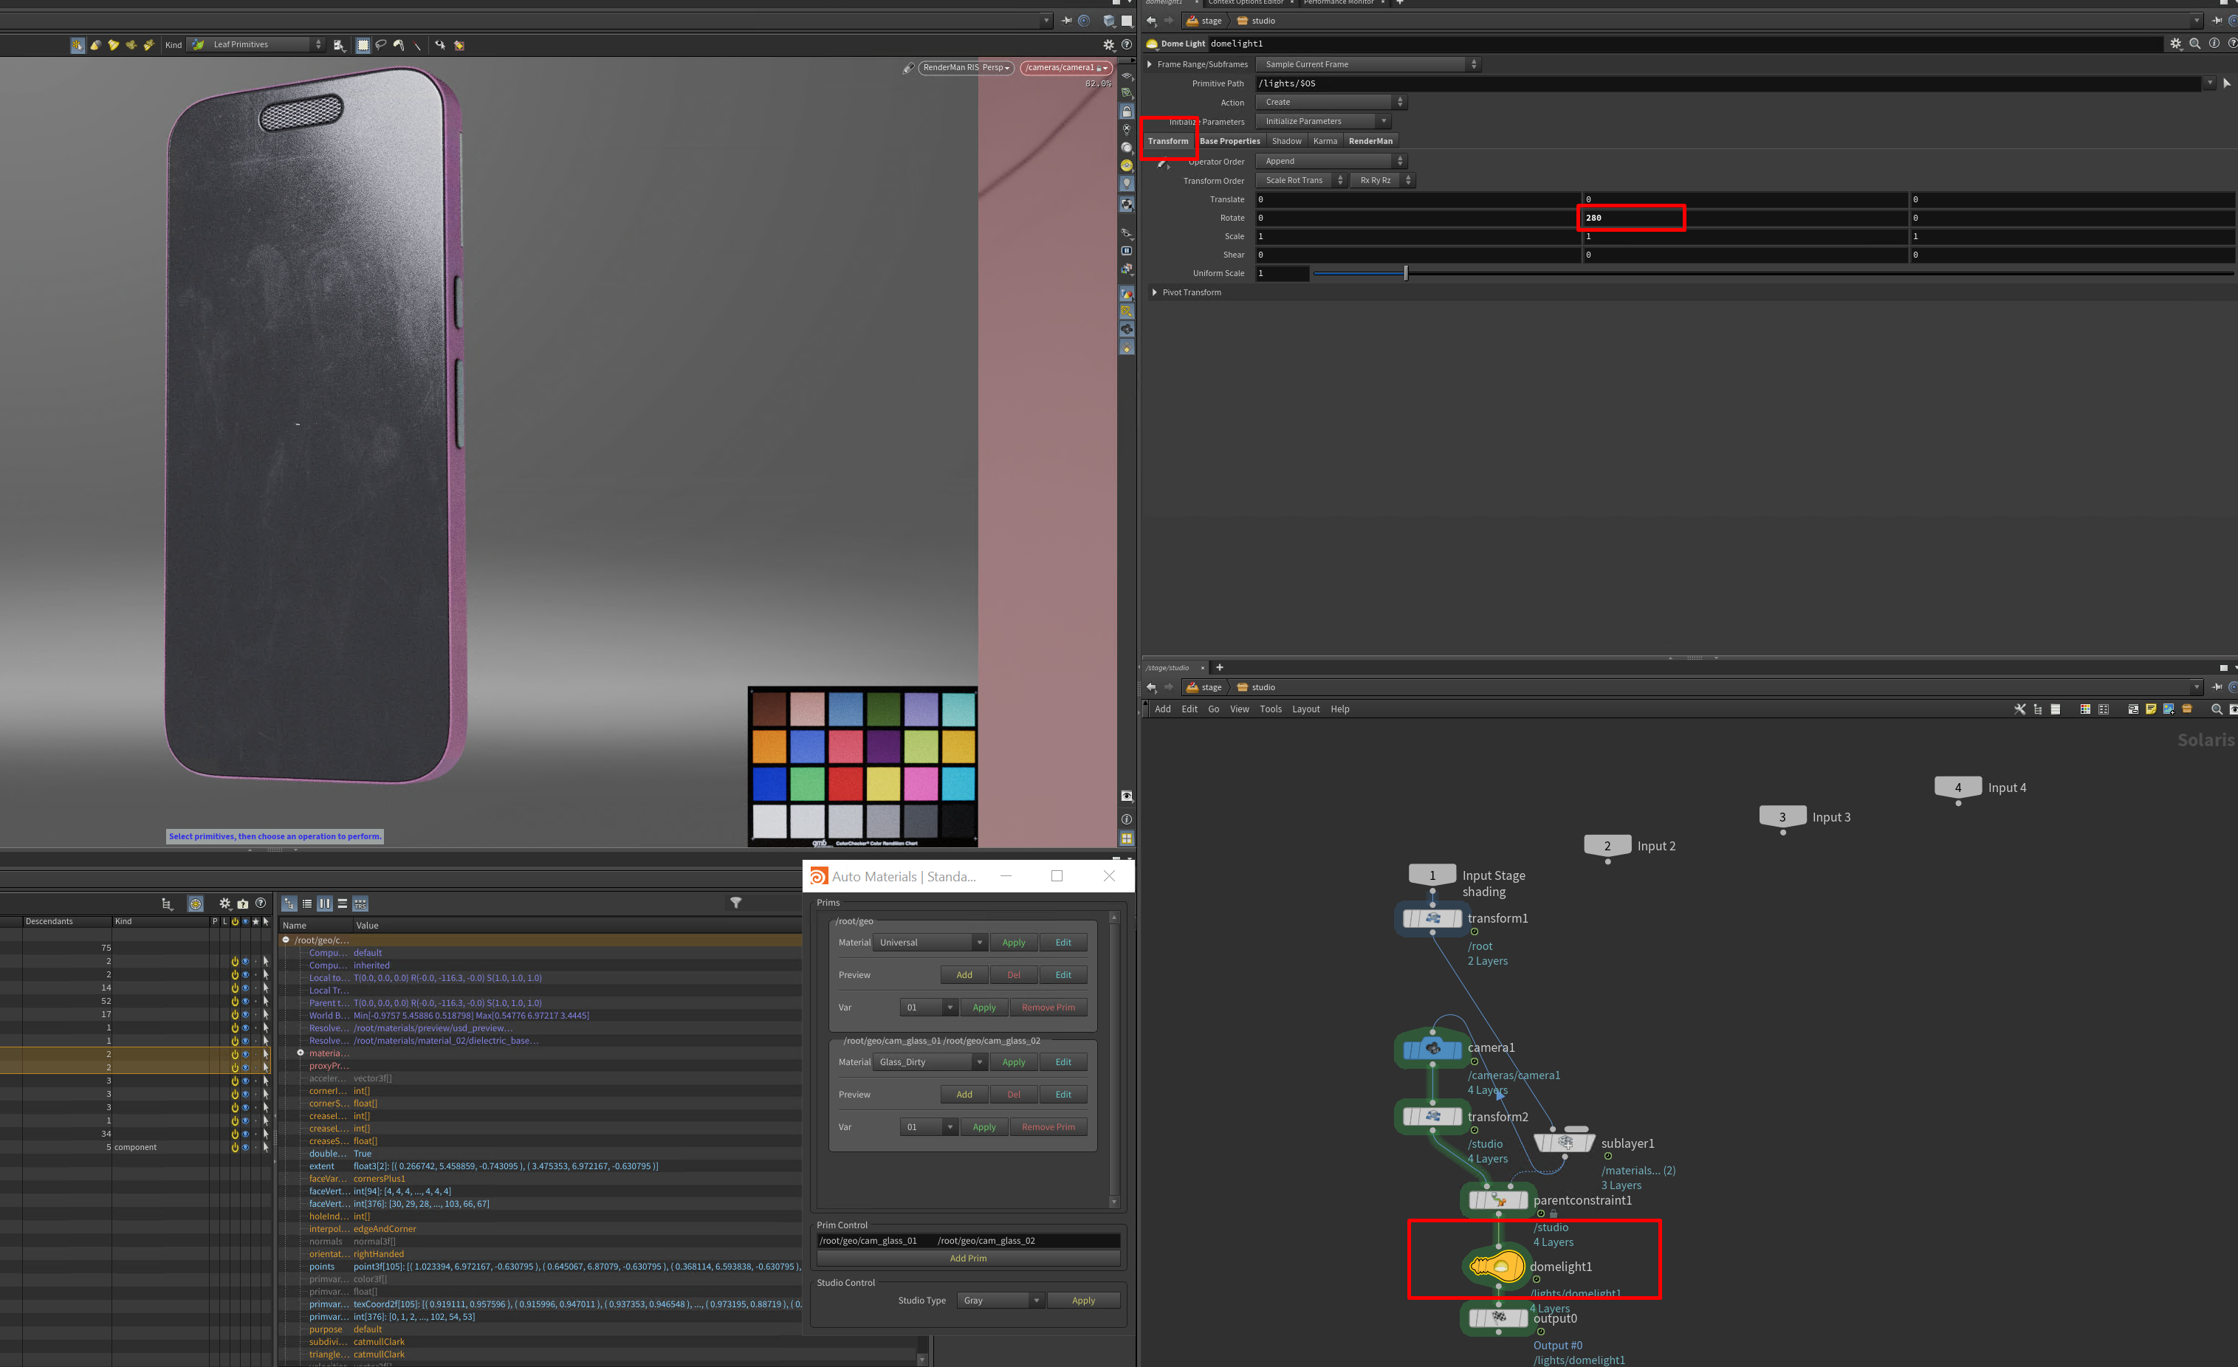2238x1367 pixels.
Task: Open the Layout menu in network editor
Action: (x=1305, y=709)
